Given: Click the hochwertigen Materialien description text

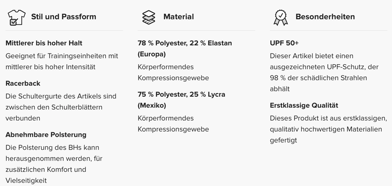Looking at the screenshot, I should tap(328, 129).
